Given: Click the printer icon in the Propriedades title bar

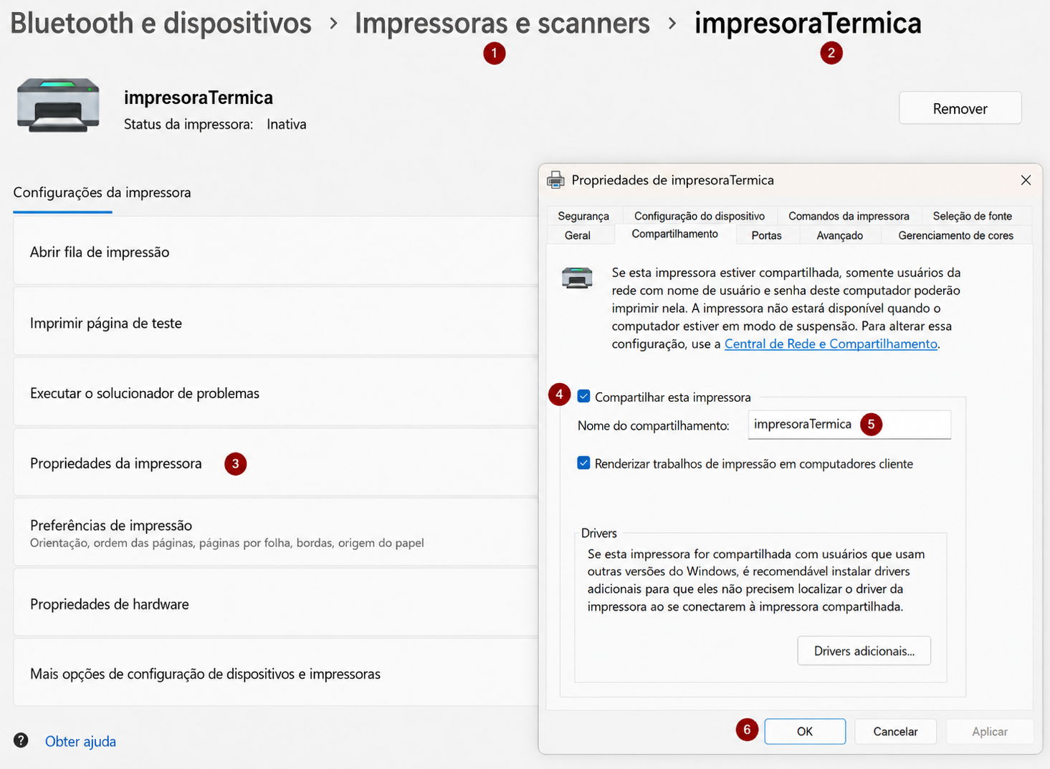Looking at the screenshot, I should coord(555,180).
